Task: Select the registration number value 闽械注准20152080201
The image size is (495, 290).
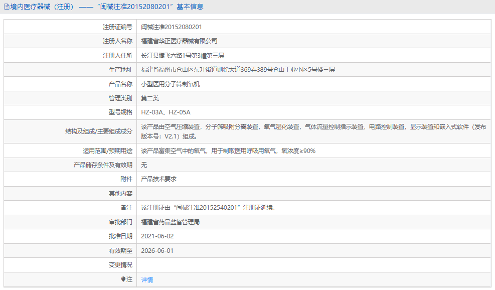Action: coord(172,27)
